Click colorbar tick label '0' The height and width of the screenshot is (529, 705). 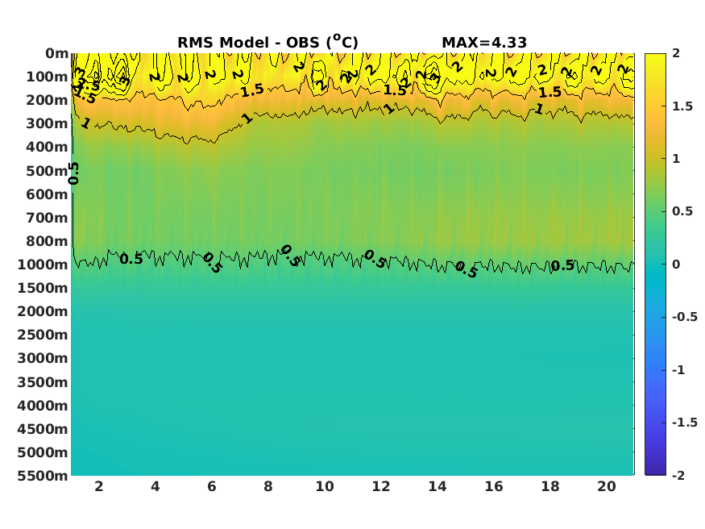pos(676,264)
